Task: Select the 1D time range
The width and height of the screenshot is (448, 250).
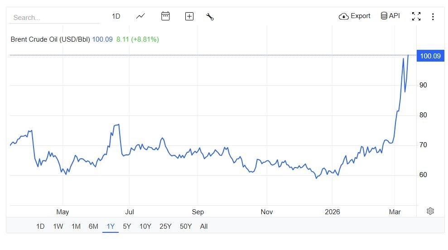Action: coord(40,226)
